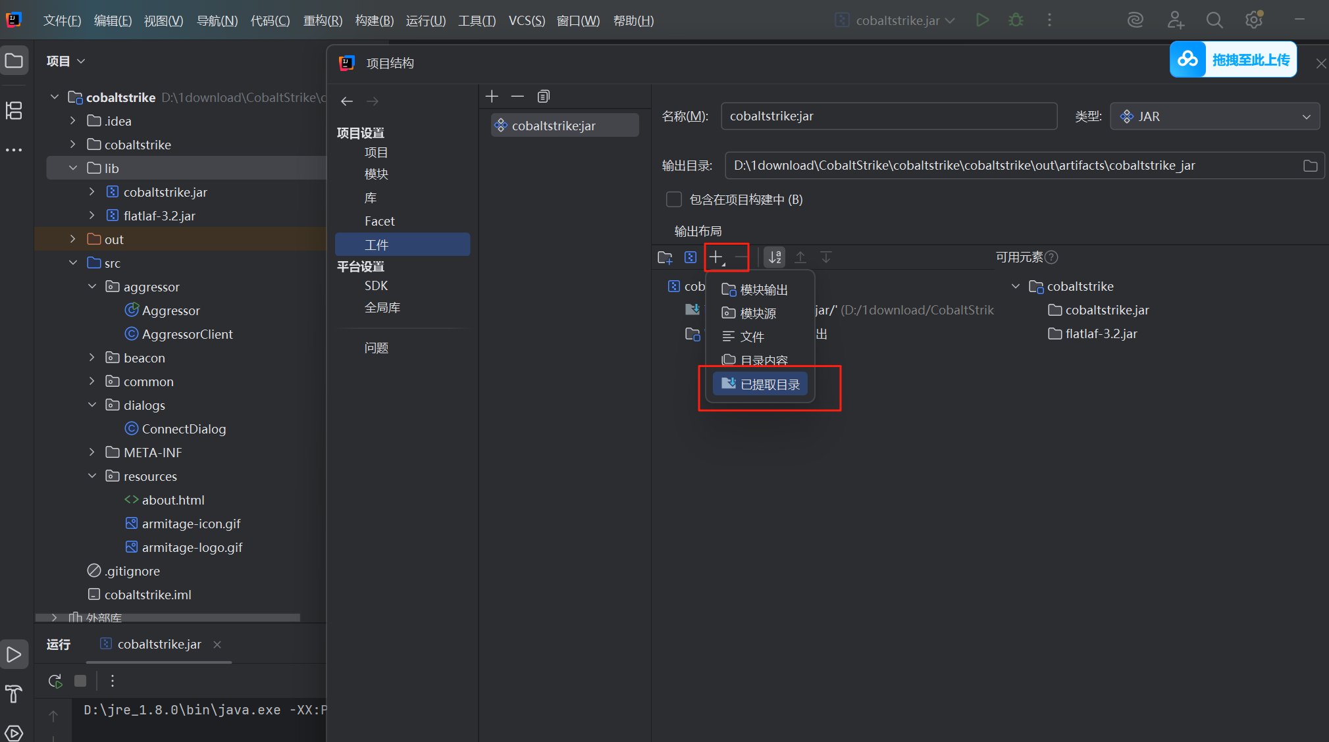Expand the beacon package
The image size is (1329, 742).
coord(92,358)
